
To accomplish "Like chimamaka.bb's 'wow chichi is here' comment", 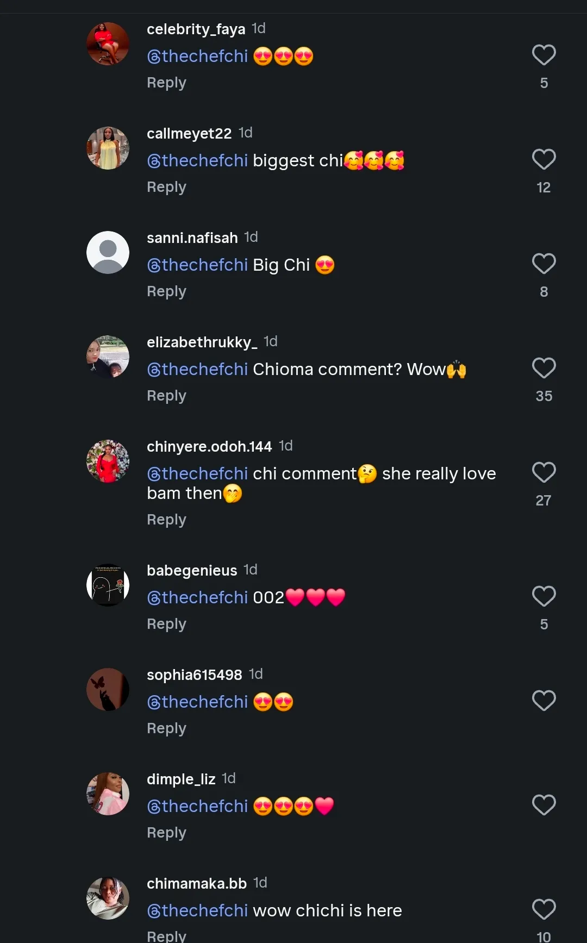I will [544, 909].
